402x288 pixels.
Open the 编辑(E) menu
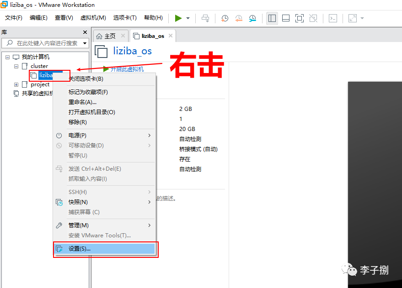tap(38, 18)
